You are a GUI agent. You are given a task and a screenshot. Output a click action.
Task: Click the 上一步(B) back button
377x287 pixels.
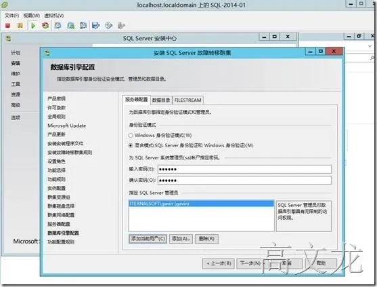[x=219, y=263]
